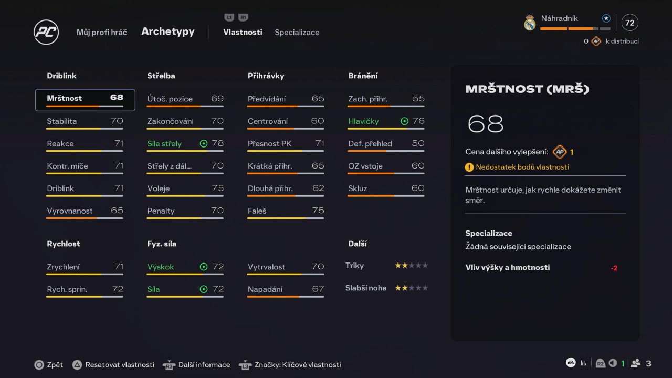672x378 pixels.
Task: Click the EA logo icon at bottom right
Action: [x=570, y=363]
